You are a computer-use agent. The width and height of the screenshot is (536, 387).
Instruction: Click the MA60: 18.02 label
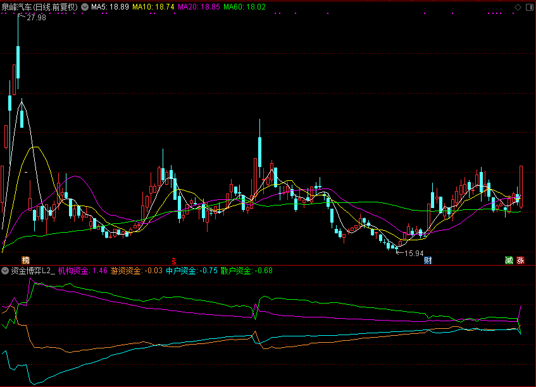point(244,7)
